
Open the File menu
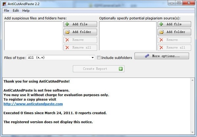pyautogui.click(x=7, y=11)
